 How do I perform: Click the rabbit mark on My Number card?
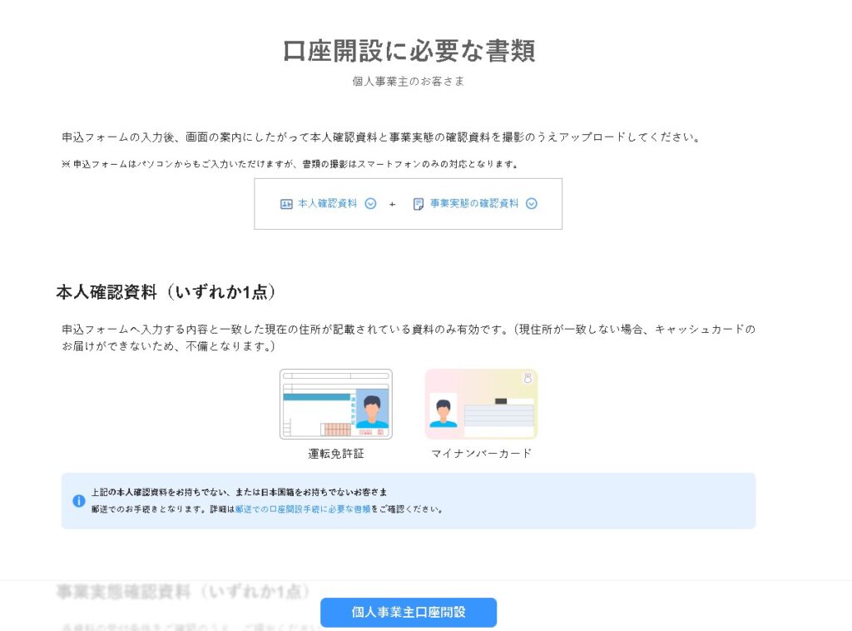pyautogui.click(x=527, y=379)
